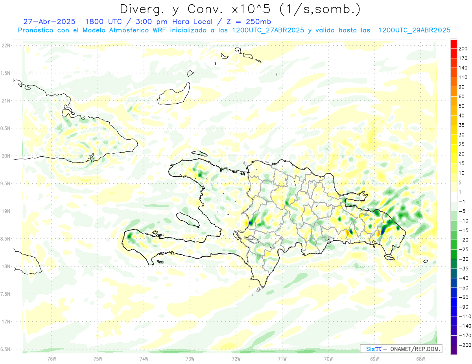472x364 pixels.
Task: Select the color scale value "-90"
Action: coord(463,307)
